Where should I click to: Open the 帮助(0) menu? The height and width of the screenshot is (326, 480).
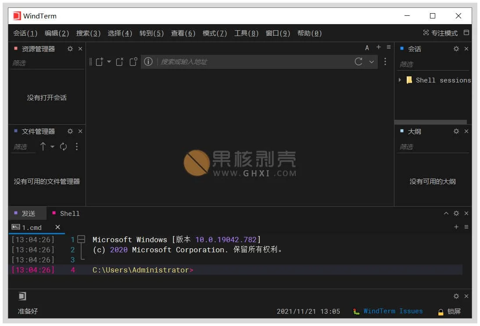[309, 33]
